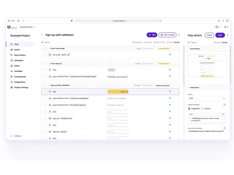Open the step screenshot thumbnail
The height and width of the screenshot is (175, 234).
[207, 66]
